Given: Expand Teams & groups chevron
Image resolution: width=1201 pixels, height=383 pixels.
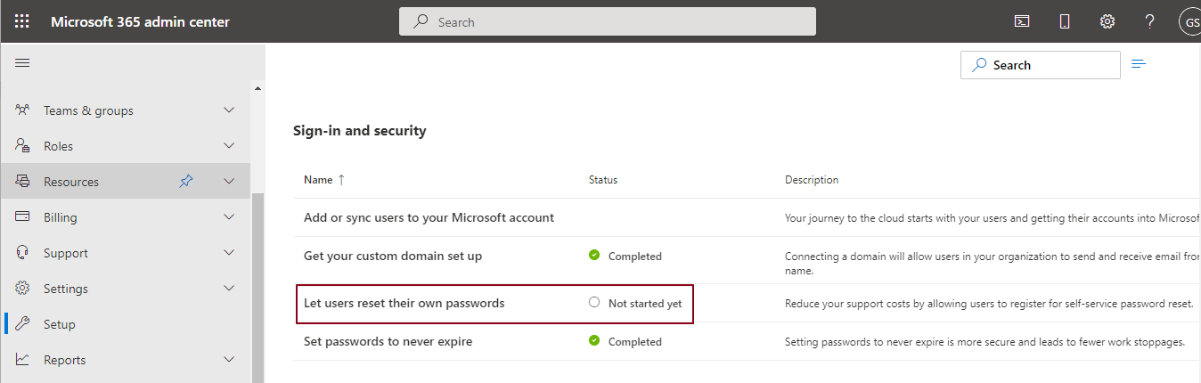Looking at the screenshot, I should (229, 110).
